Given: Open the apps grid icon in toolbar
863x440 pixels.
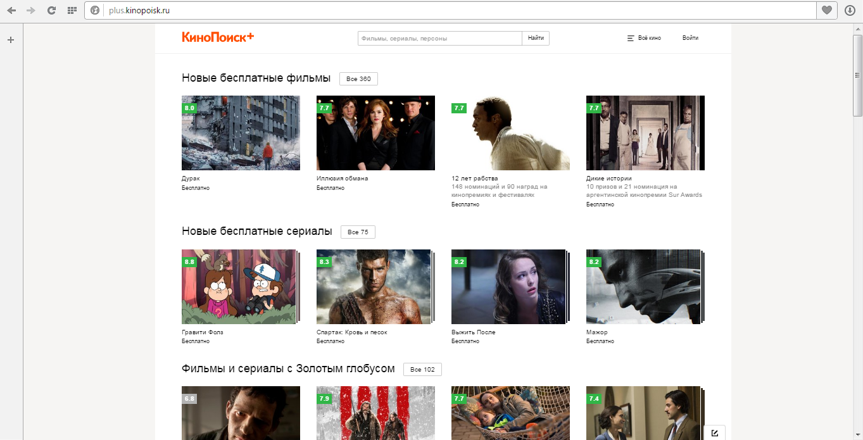Looking at the screenshot, I should click(72, 10).
